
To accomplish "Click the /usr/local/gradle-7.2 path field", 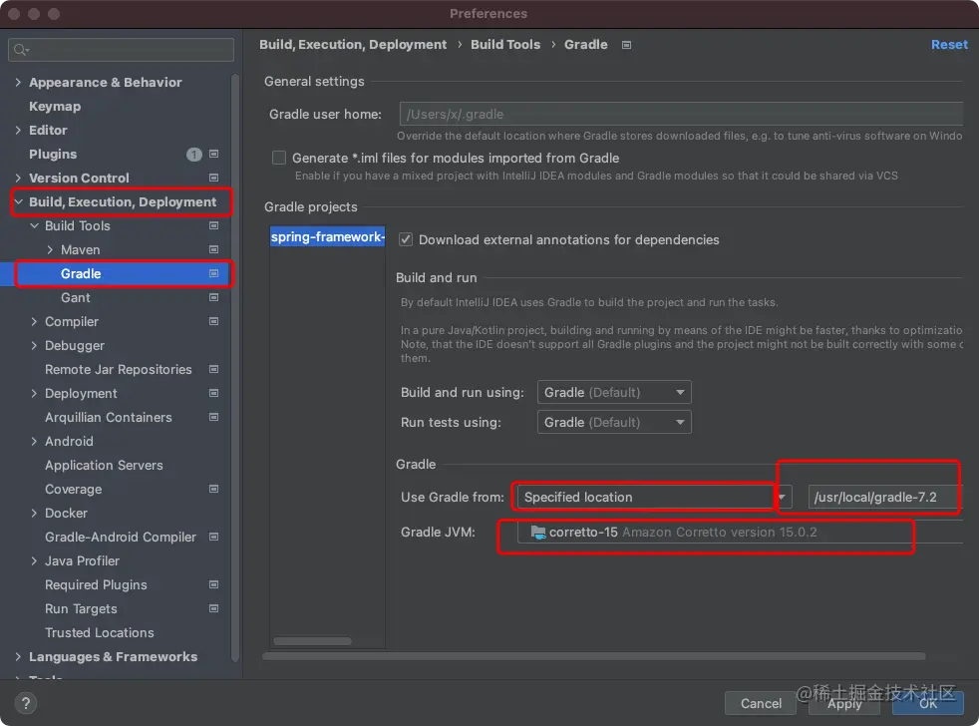I will pyautogui.click(x=885, y=498).
